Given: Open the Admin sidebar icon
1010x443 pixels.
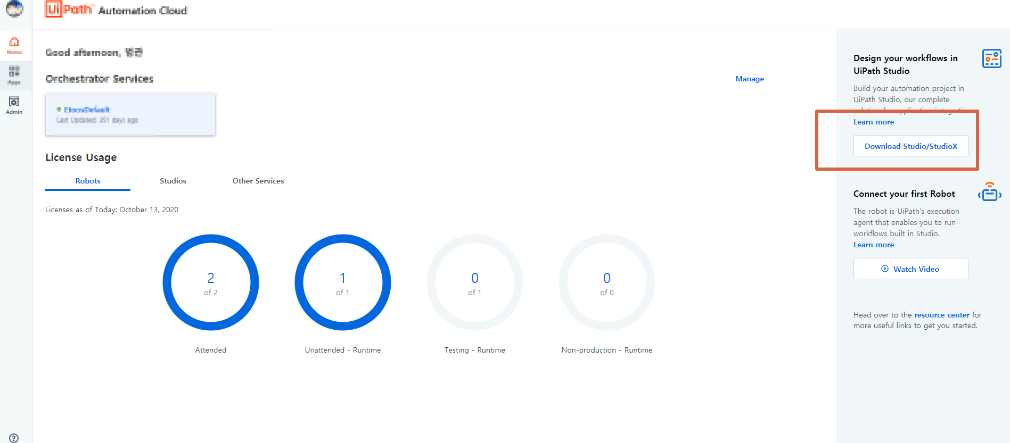Looking at the screenshot, I should tap(14, 105).
